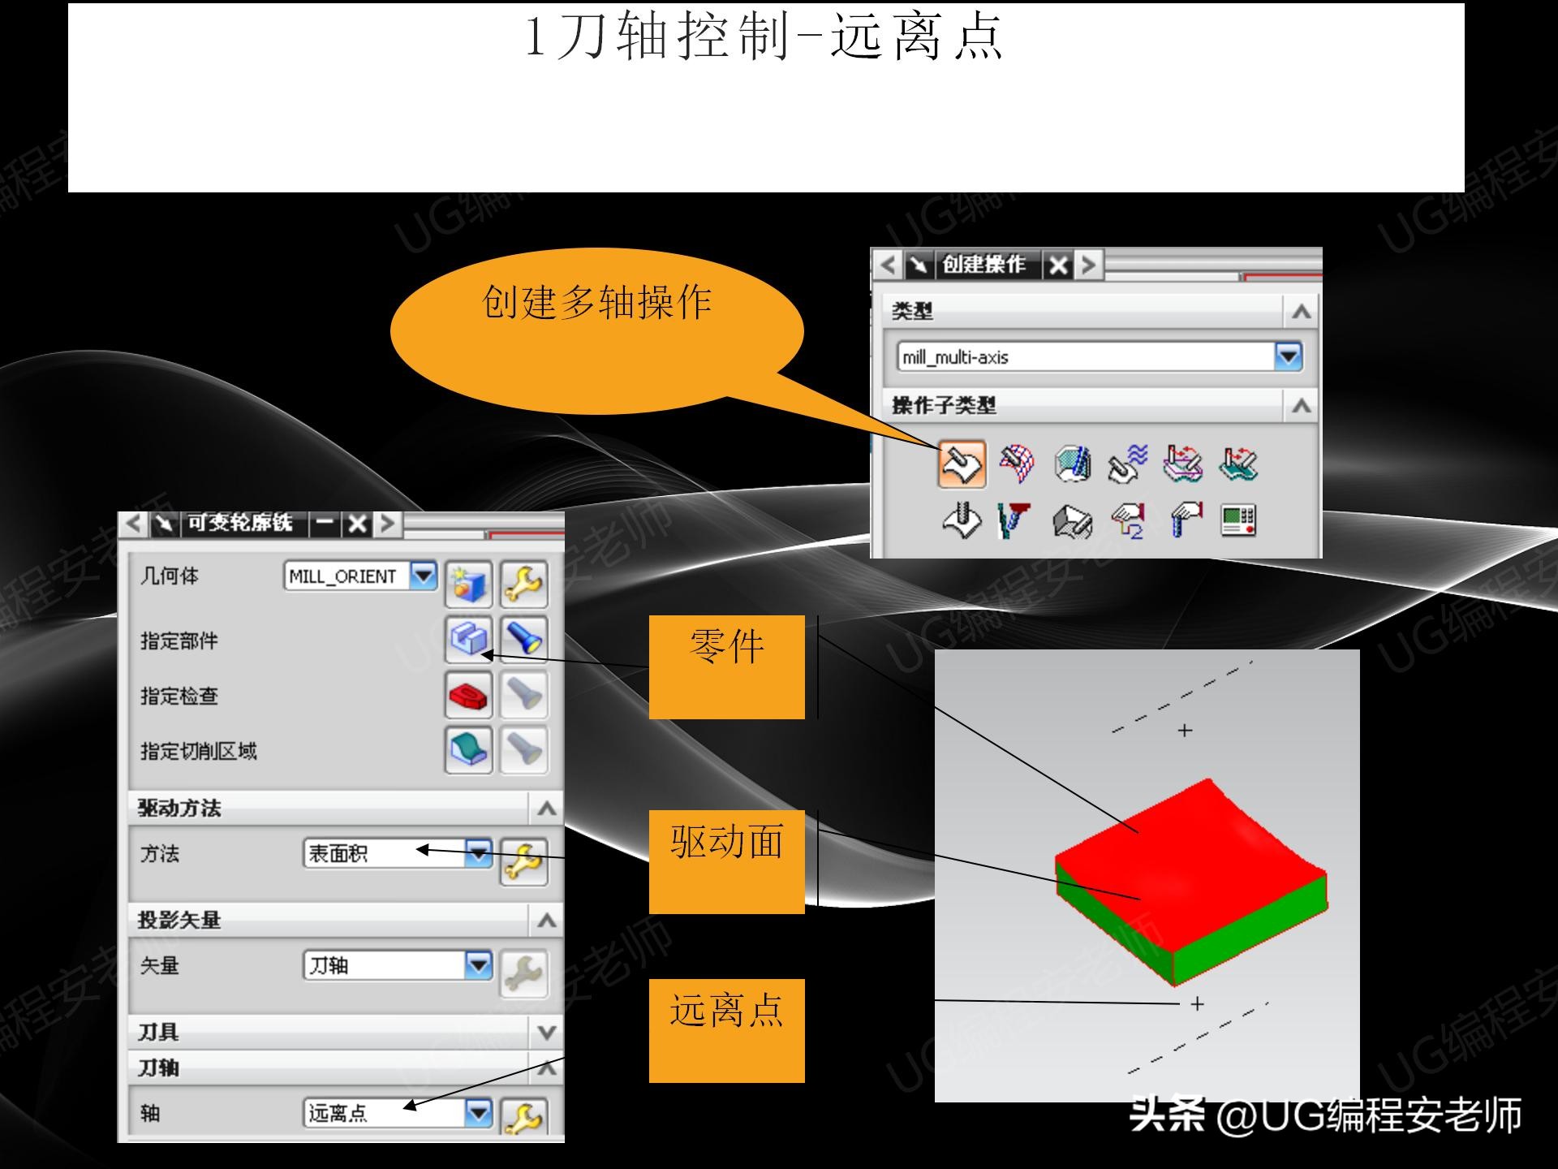Expand the collapsed 刀具 section
The width and height of the screenshot is (1558, 1169).
[549, 1033]
